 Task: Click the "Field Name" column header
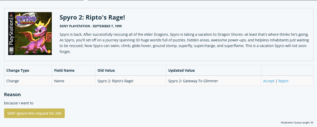tap(74, 70)
